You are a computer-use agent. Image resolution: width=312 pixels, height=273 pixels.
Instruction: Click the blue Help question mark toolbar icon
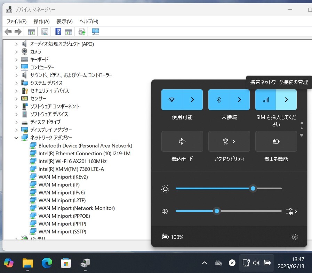(x=58, y=32)
